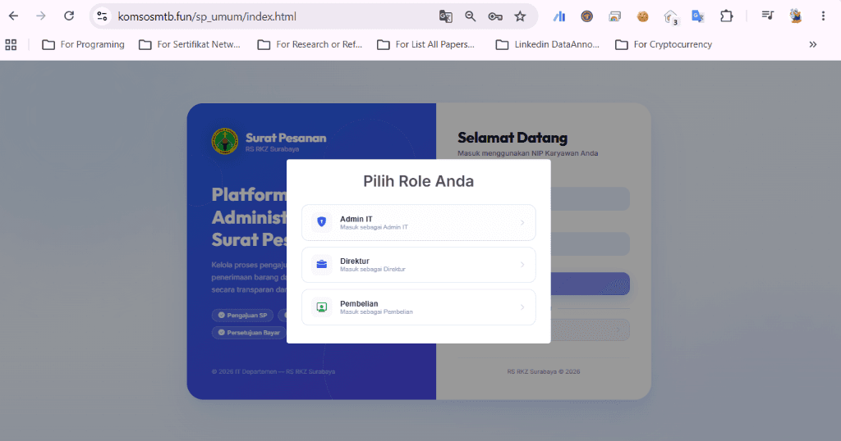Click the Pilih Role Anda title

point(418,181)
